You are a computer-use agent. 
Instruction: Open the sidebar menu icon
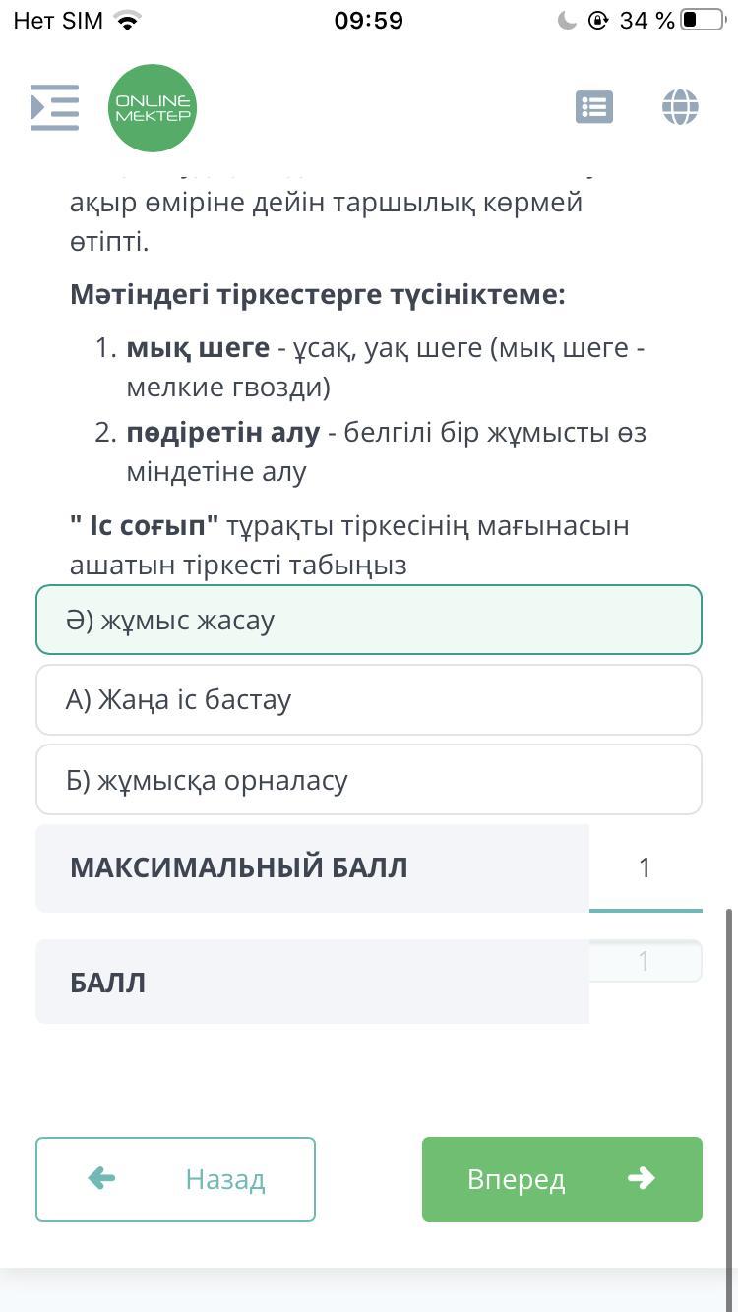point(55,107)
